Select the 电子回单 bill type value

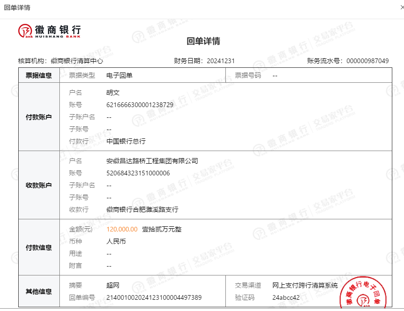tap(119, 75)
